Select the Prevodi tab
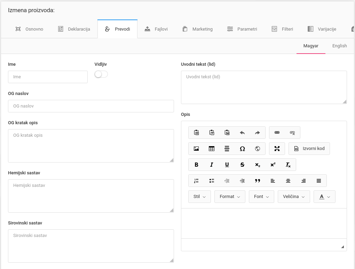The width and height of the screenshot is (355, 269). pos(118,29)
